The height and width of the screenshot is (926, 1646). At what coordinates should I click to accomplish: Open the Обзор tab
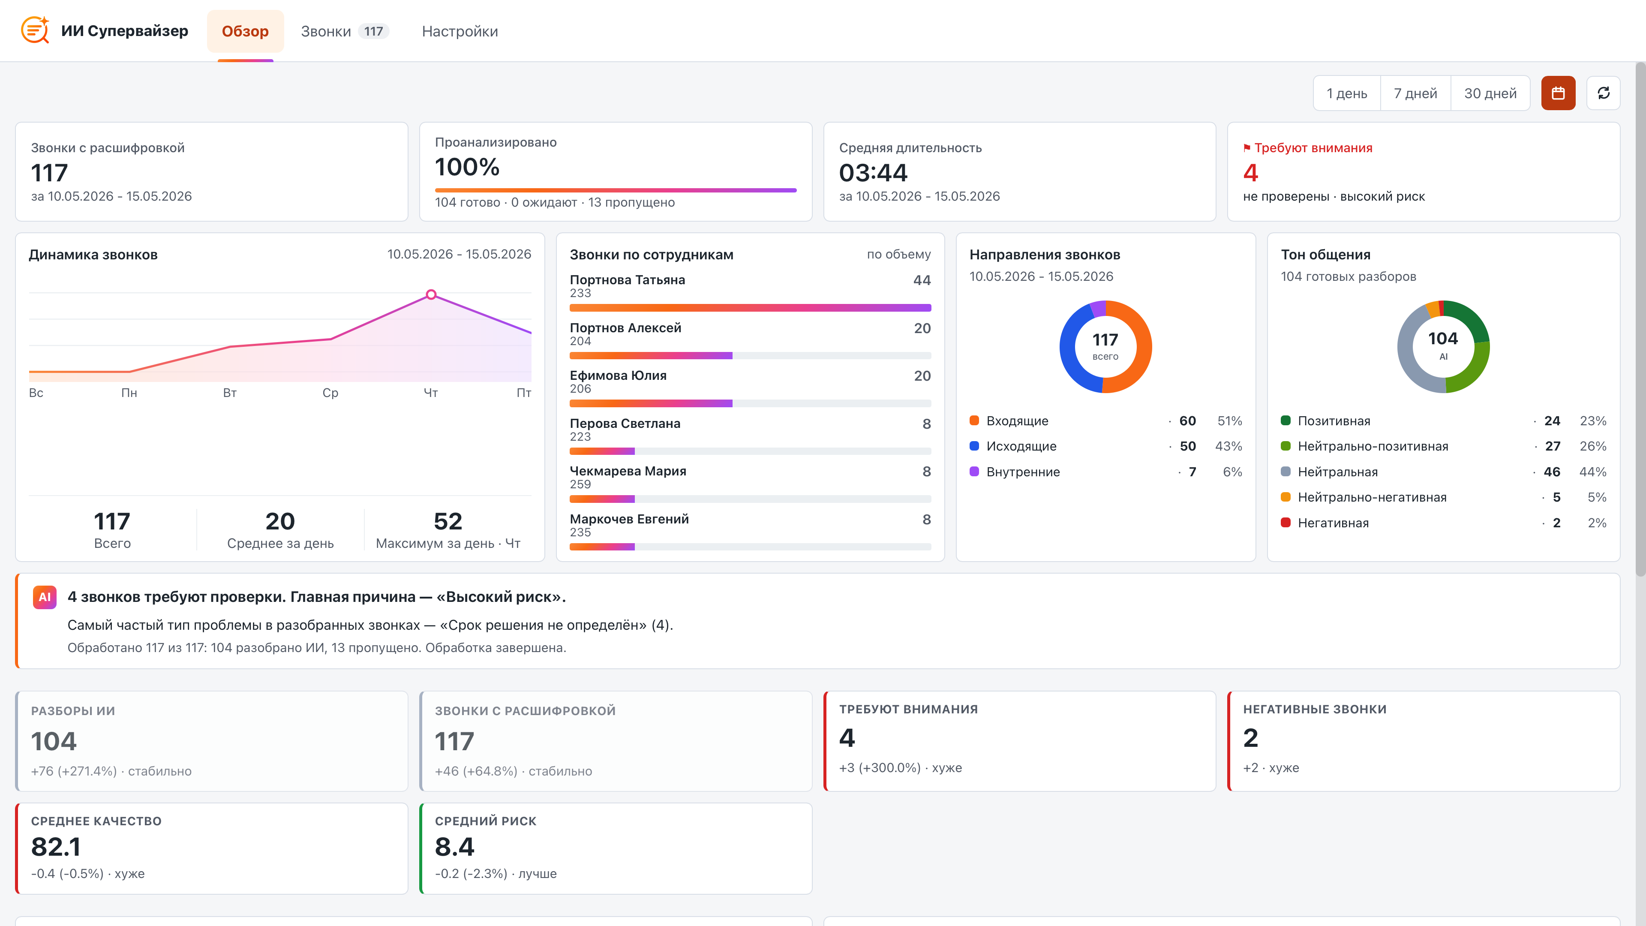click(245, 31)
